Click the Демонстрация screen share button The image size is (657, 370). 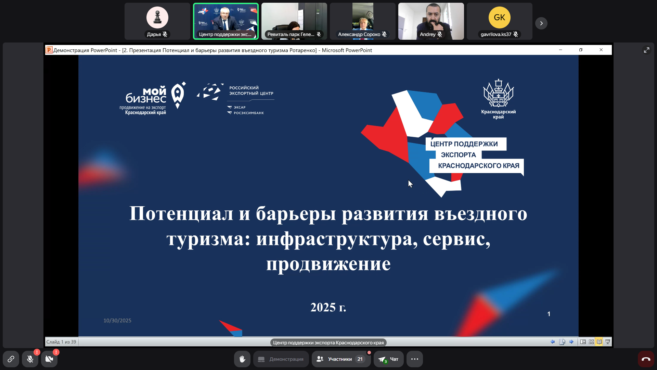point(281,359)
